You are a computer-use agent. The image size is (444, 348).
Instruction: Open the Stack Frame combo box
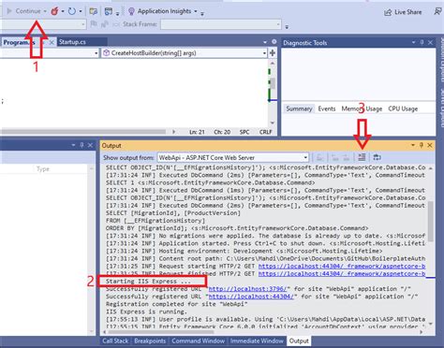point(221,24)
